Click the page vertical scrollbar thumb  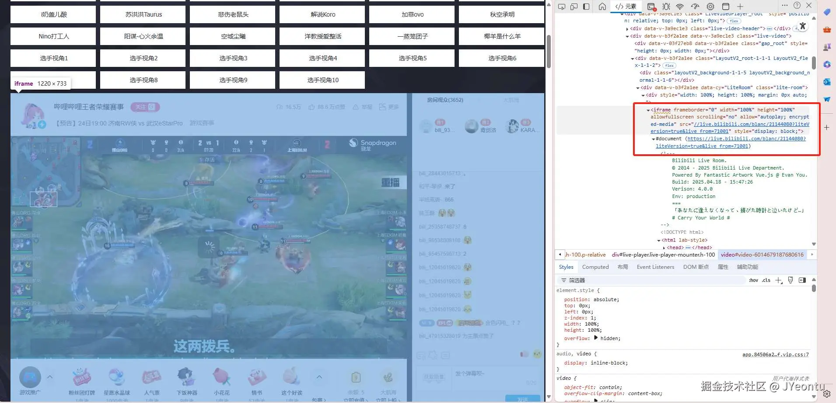click(x=549, y=51)
